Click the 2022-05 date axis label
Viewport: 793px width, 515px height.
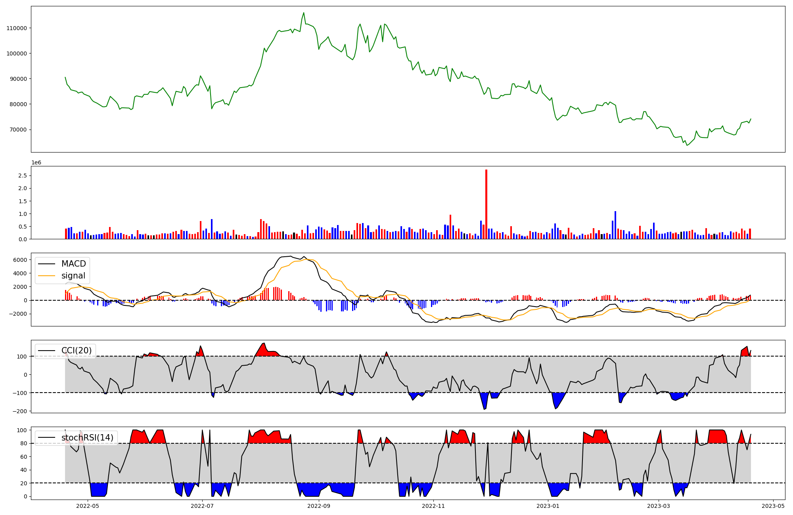pos(87,505)
